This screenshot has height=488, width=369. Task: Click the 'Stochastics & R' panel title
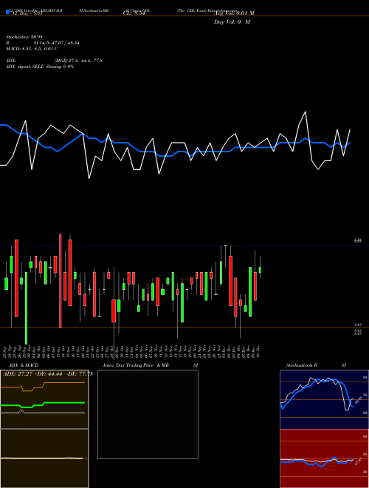[301, 365]
